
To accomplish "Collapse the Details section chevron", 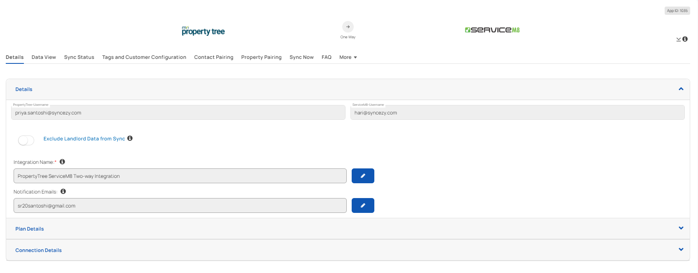I will [681, 89].
